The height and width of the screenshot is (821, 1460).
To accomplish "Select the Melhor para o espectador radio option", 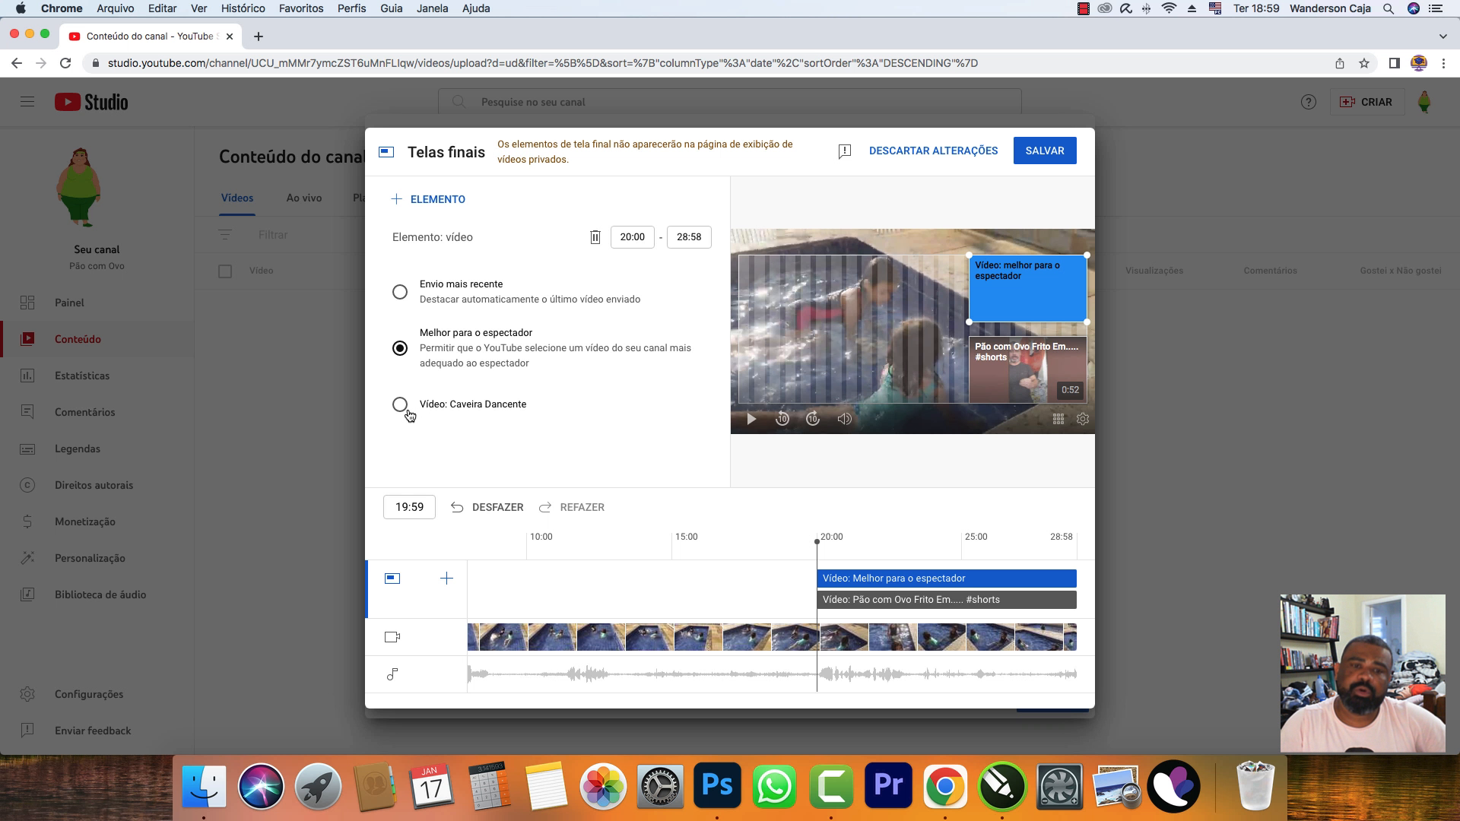I will [x=400, y=348].
